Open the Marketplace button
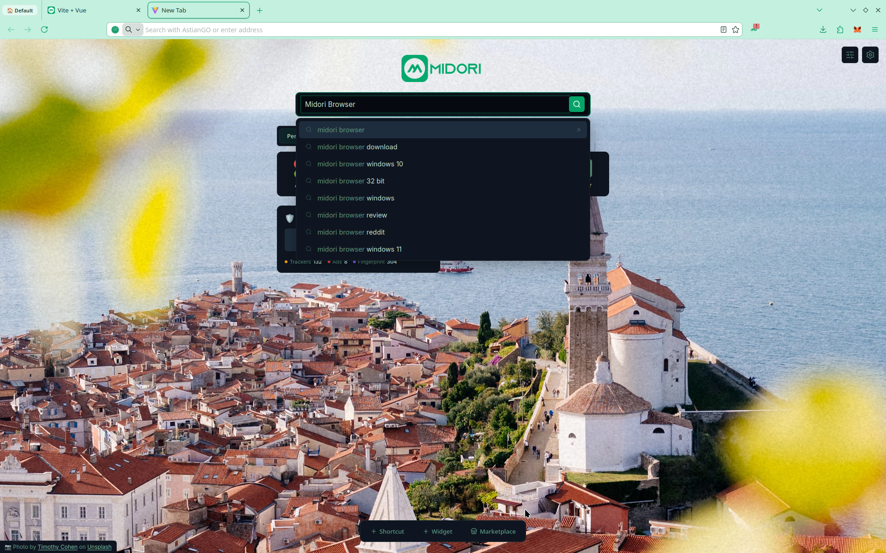 tap(493, 531)
